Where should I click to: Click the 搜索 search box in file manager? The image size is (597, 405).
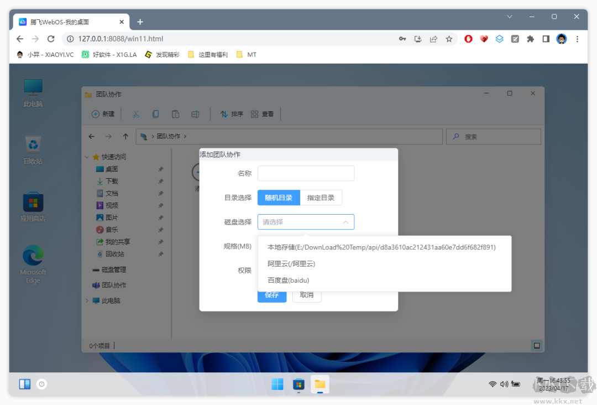pos(494,137)
